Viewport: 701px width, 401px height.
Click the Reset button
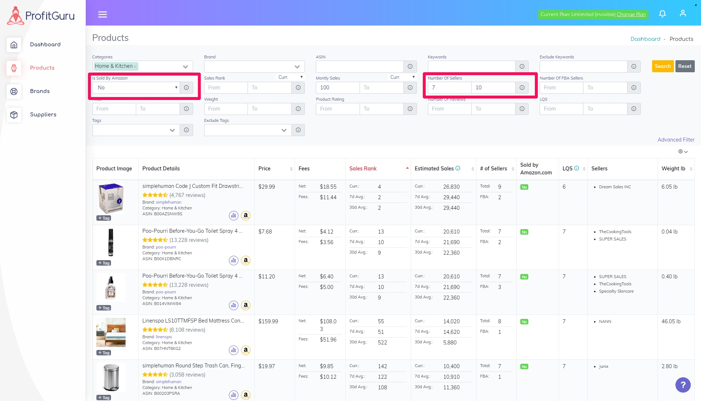pos(685,66)
